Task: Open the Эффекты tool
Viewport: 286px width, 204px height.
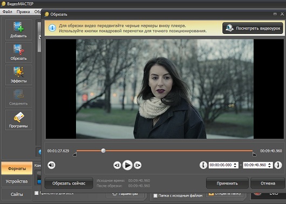Action: 18,75
